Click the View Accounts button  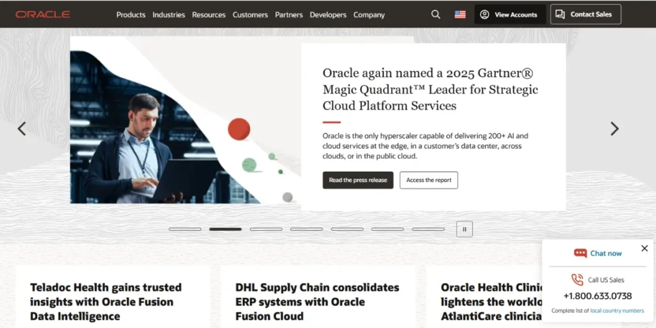click(510, 14)
